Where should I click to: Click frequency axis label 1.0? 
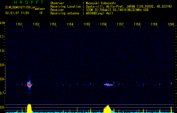[x=2, y=51]
